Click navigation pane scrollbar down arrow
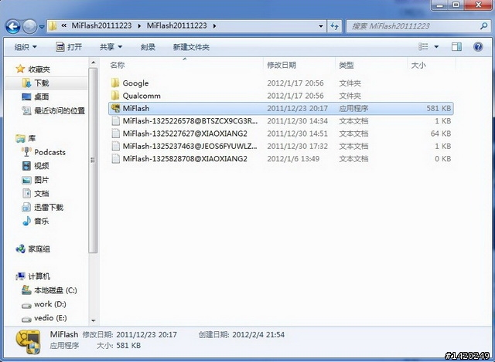495x362 pixels. 93,320
